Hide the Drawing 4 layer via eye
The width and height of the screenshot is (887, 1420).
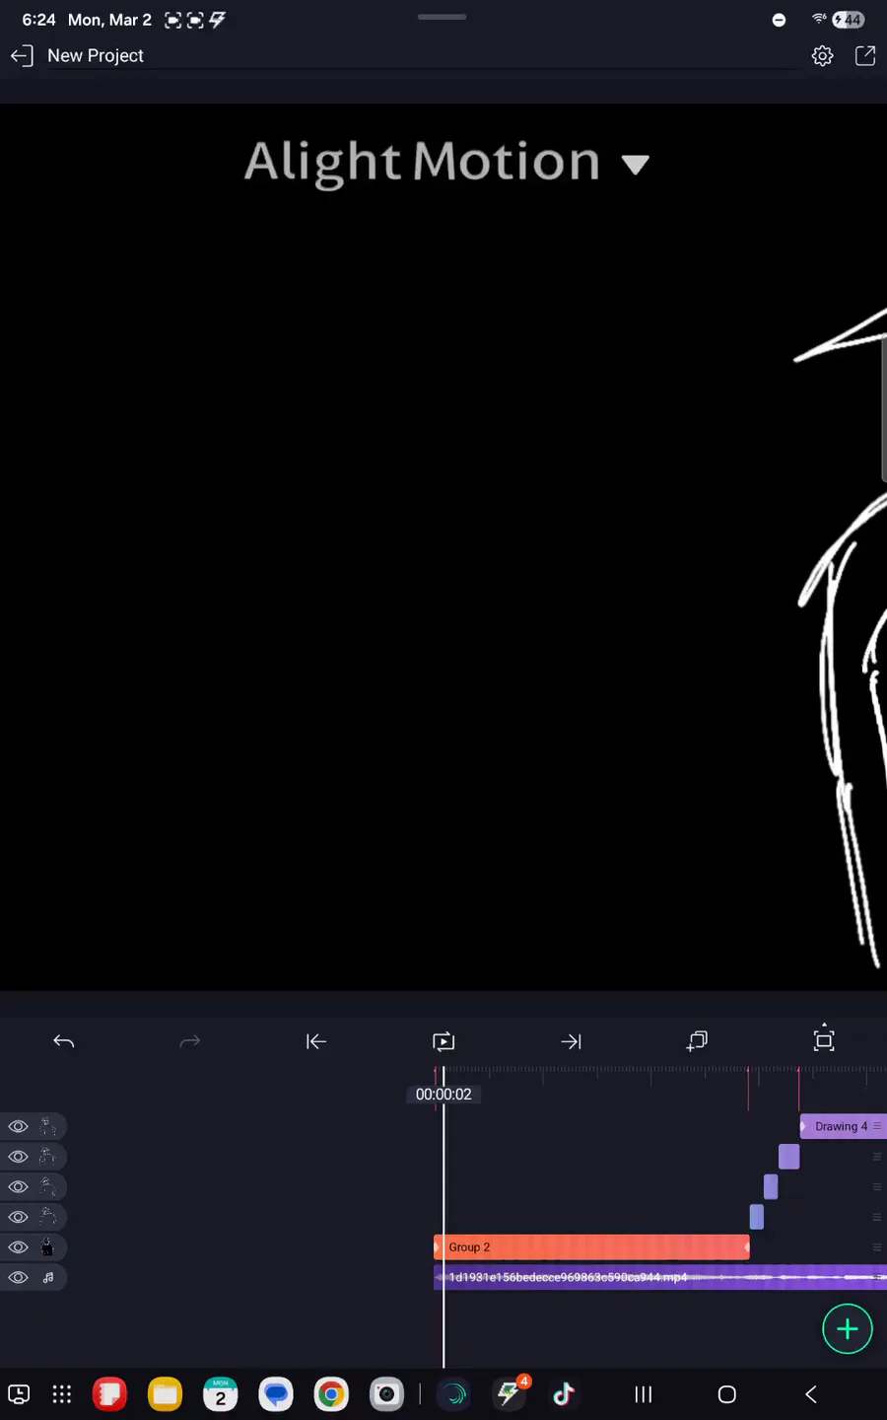pos(18,1126)
